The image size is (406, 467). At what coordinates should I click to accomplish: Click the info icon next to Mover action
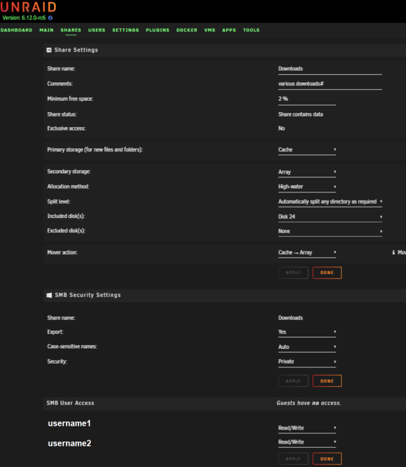point(393,252)
